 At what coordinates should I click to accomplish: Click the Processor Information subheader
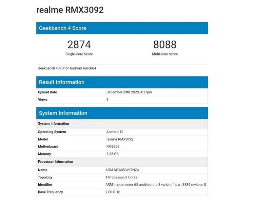(x=122, y=162)
